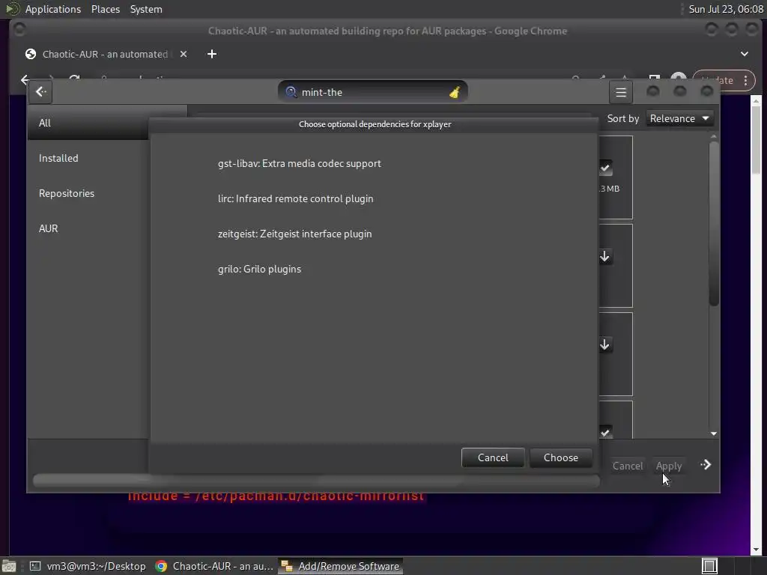The width and height of the screenshot is (767, 575).
Task: Click the Apply button in the software manager
Action: click(x=669, y=466)
